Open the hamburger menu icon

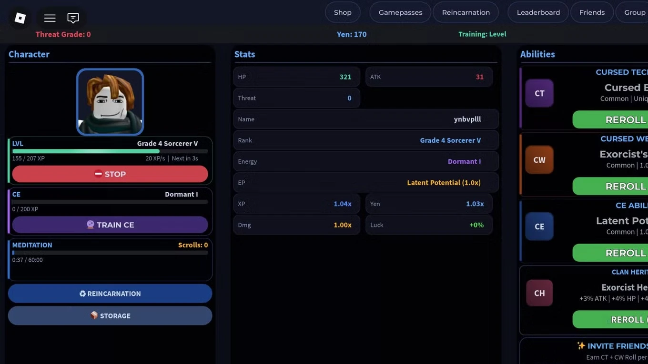pyautogui.click(x=50, y=18)
